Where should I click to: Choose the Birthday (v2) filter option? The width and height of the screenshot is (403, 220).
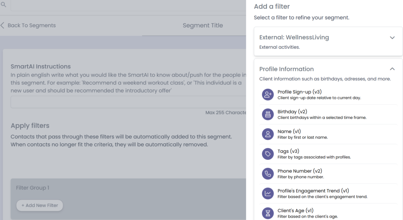click(x=292, y=112)
